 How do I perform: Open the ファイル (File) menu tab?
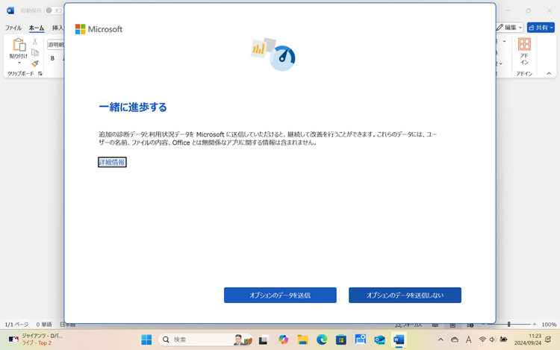click(x=13, y=28)
